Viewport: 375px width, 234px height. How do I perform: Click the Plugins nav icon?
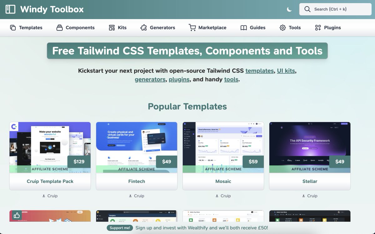click(318, 28)
